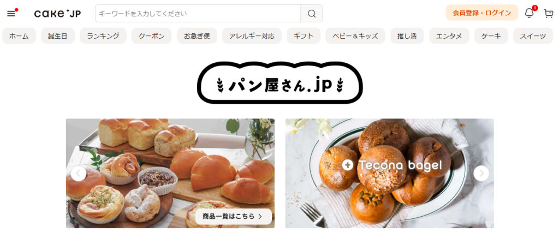
Task: Select the 誕生日 category tab
Action: click(x=58, y=35)
